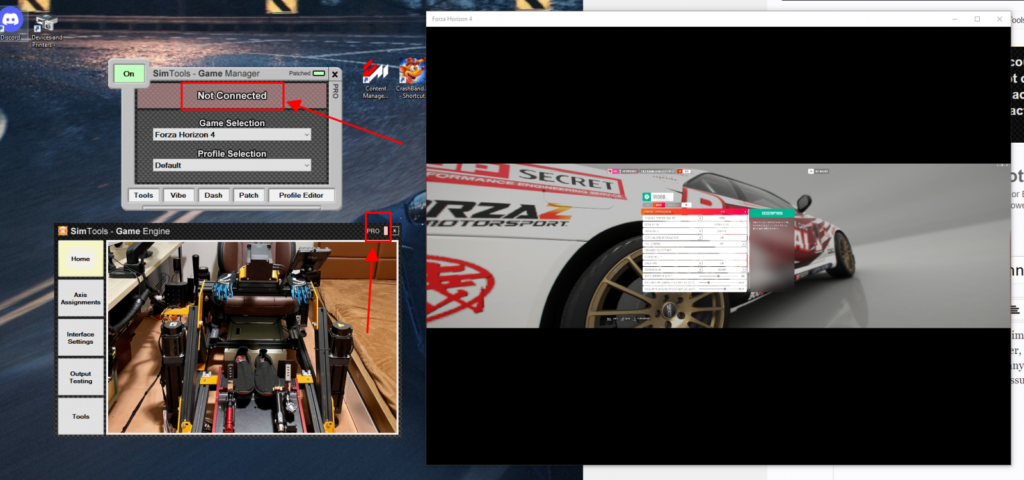Open the Discord desktop shortcut

(11, 24)
